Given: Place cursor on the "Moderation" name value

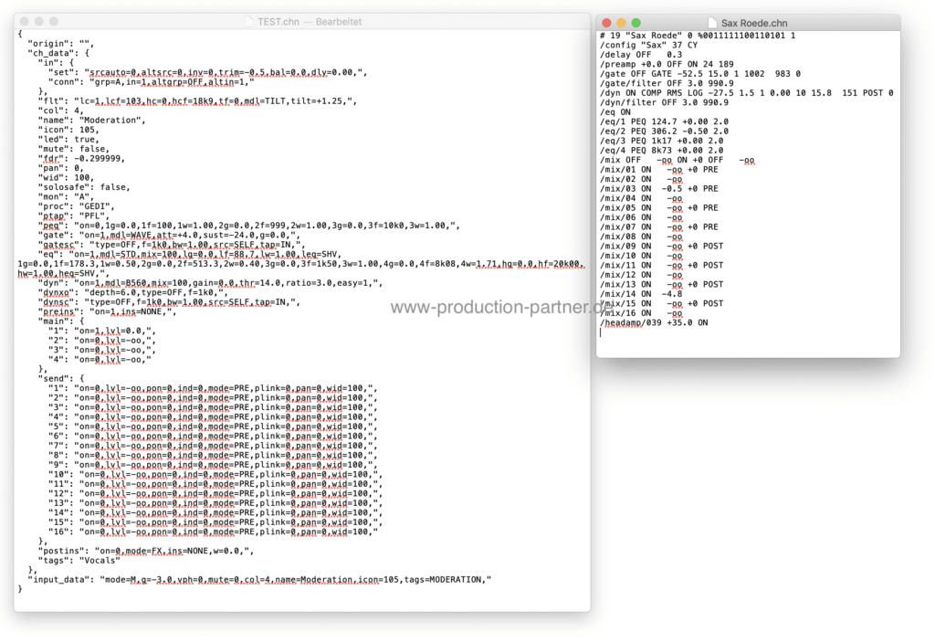Looking at the screenshot, I should pos(110,120).
